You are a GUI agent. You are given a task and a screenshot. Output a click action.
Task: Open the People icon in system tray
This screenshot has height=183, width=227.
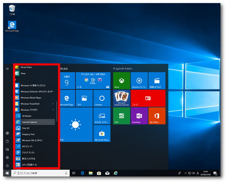click(180, 173)
